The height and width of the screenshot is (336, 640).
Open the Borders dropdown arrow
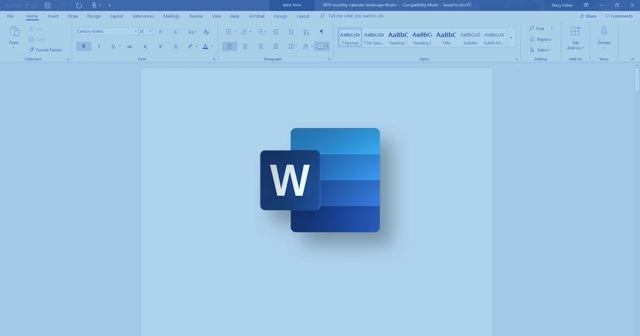click(x=327, y=46)
